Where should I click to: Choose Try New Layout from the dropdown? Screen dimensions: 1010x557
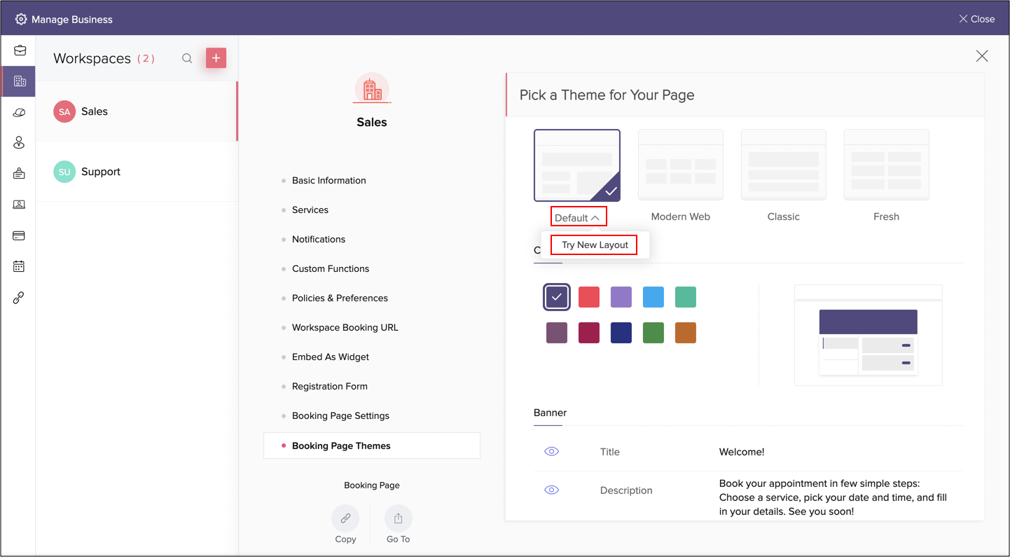click(593, 245)
